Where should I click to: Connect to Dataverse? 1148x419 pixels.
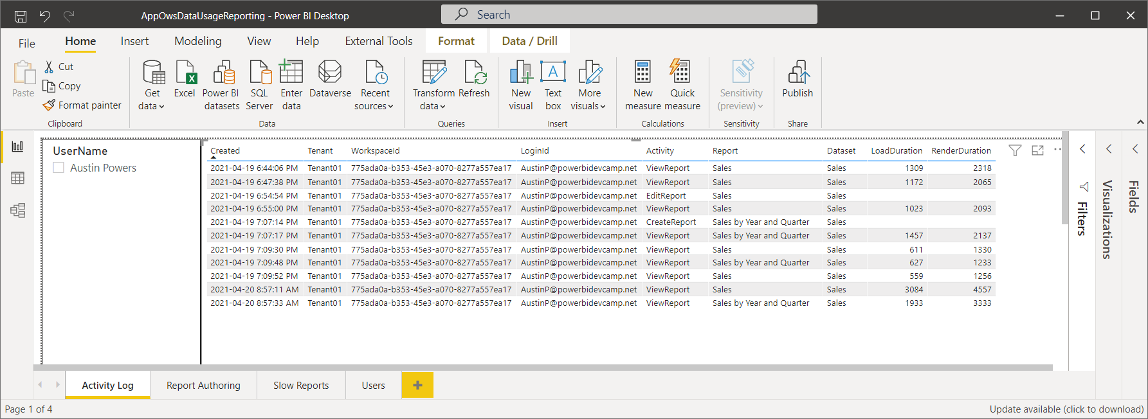pyautogui.click(x=330, y=79)
